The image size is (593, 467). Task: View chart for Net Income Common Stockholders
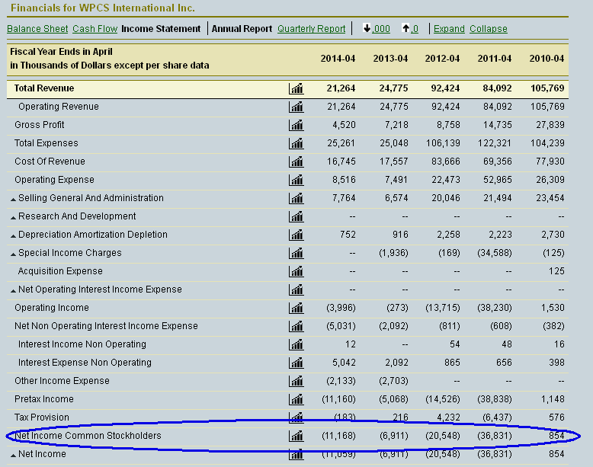click(296, 436)
